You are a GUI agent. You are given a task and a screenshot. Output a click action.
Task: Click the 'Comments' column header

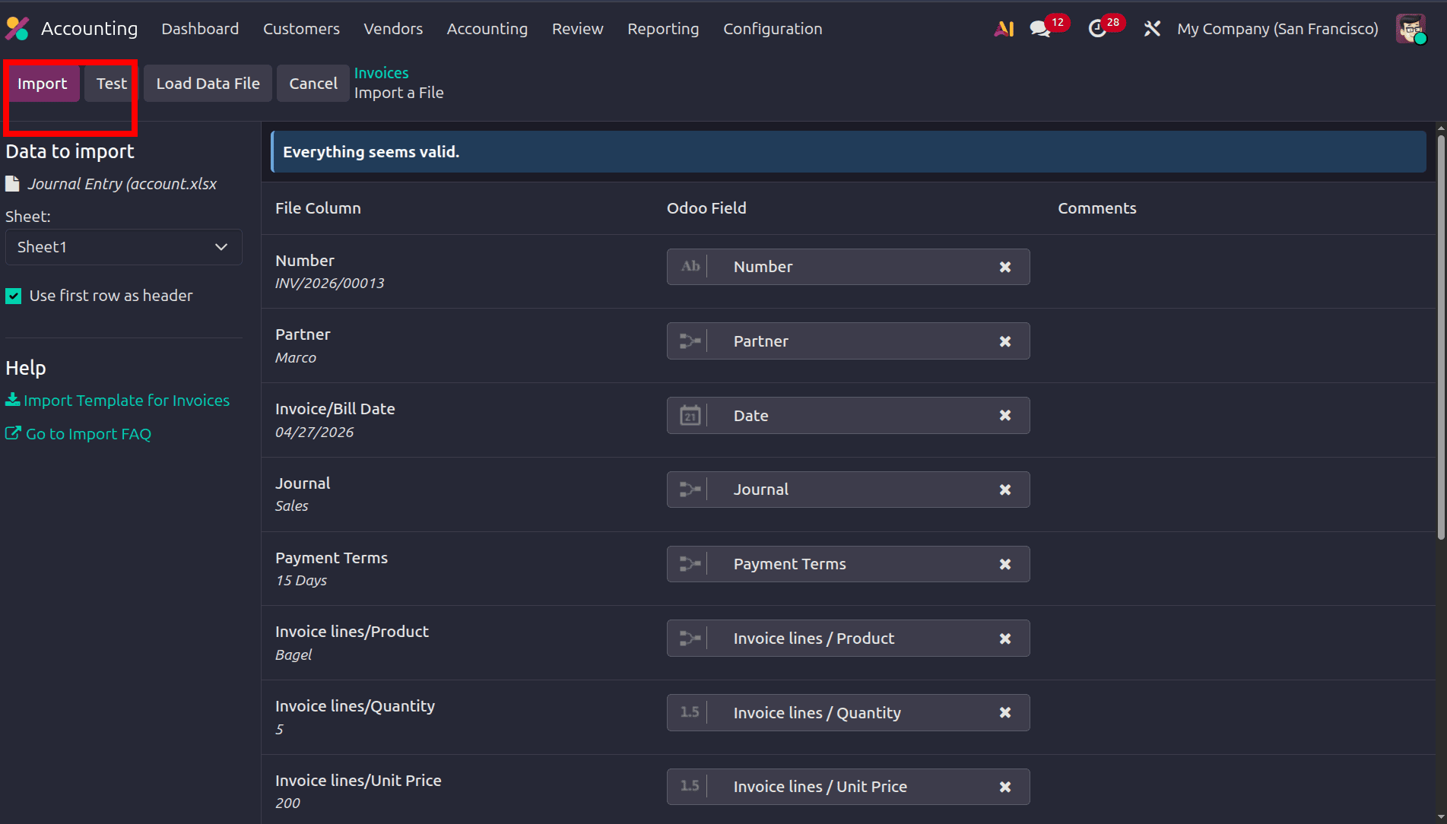(x=1097, y=208)
